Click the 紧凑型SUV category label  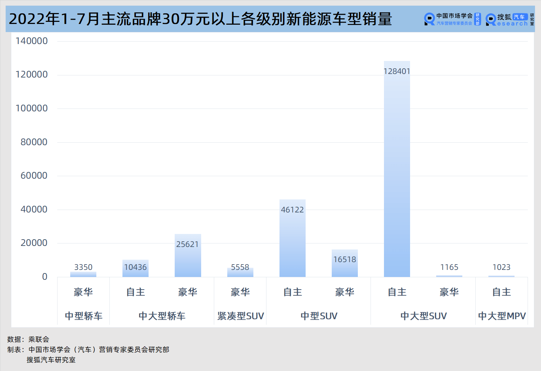point(240,316)
